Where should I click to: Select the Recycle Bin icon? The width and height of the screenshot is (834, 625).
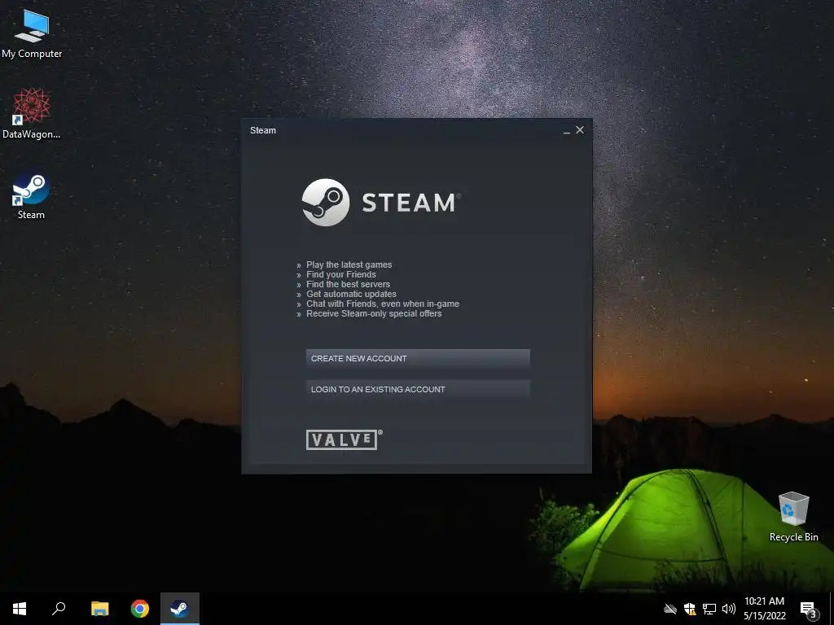pyautogui.click(x=793, y=517)
